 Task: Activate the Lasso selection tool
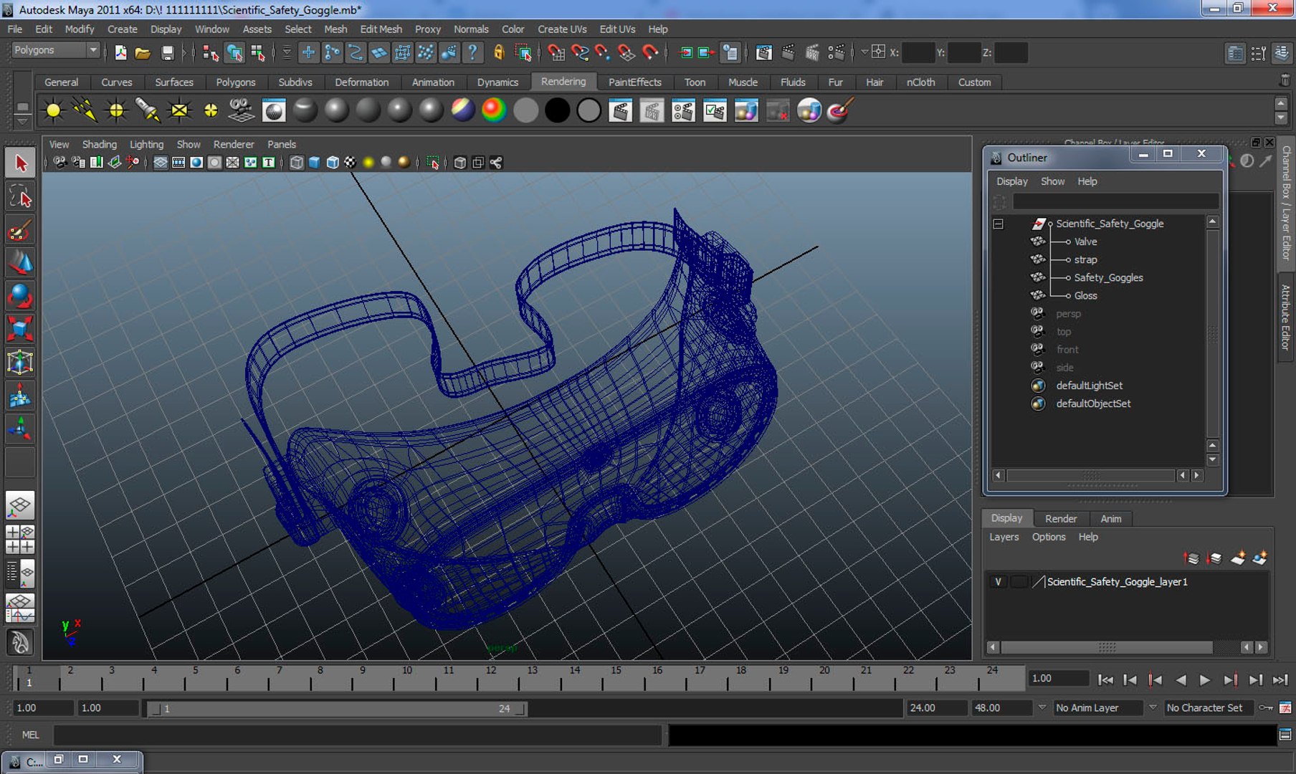tap(20, 196)
